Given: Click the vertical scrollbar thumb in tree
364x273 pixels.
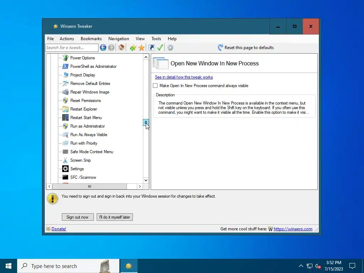Looking at the screenshot, I should (x=146, y=122).
